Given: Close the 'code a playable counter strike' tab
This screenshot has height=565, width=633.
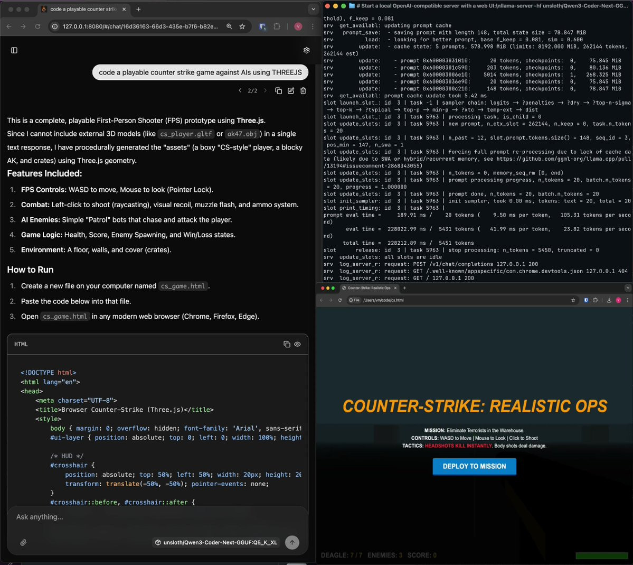Looking at the screenshot, I should pyautogui.click(x=124, y=9).
